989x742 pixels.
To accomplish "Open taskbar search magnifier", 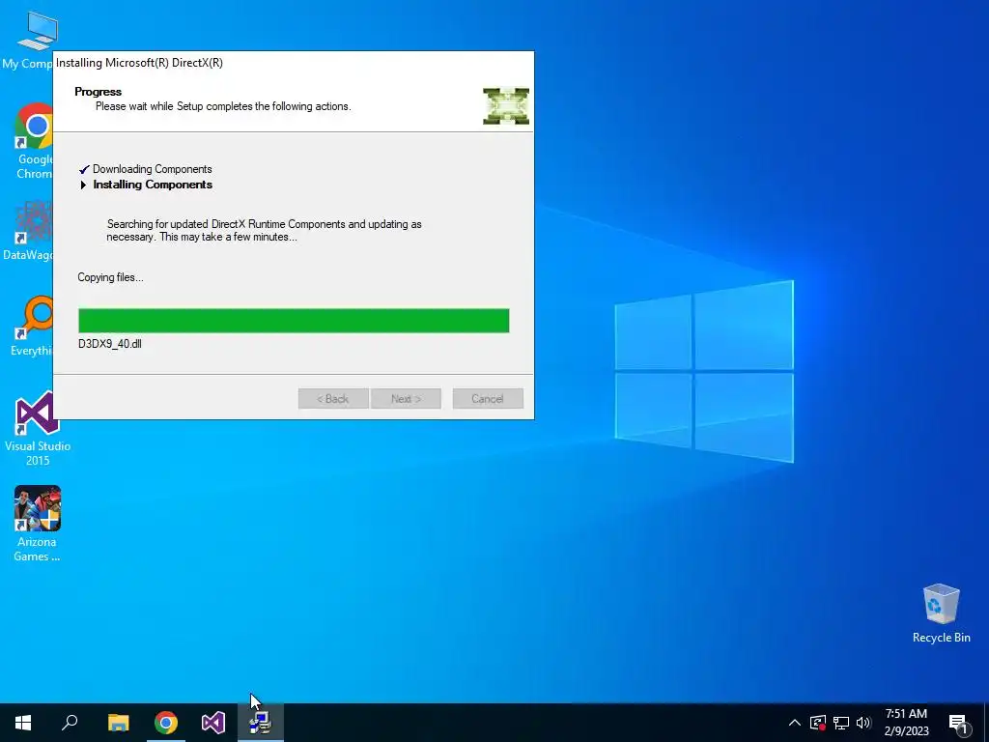I will coord(70,723).
